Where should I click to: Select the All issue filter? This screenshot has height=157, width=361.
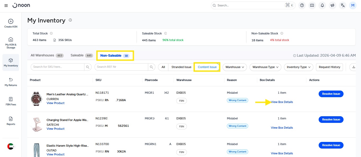click(163, 67)
